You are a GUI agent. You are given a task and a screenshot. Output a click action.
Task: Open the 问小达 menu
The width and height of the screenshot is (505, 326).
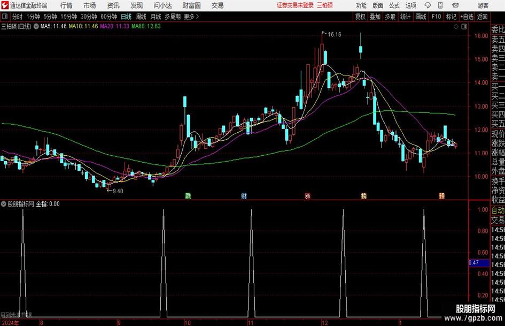click(162, 5)
